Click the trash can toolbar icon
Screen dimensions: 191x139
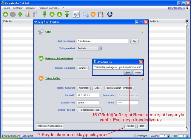(x=35, y=14)
